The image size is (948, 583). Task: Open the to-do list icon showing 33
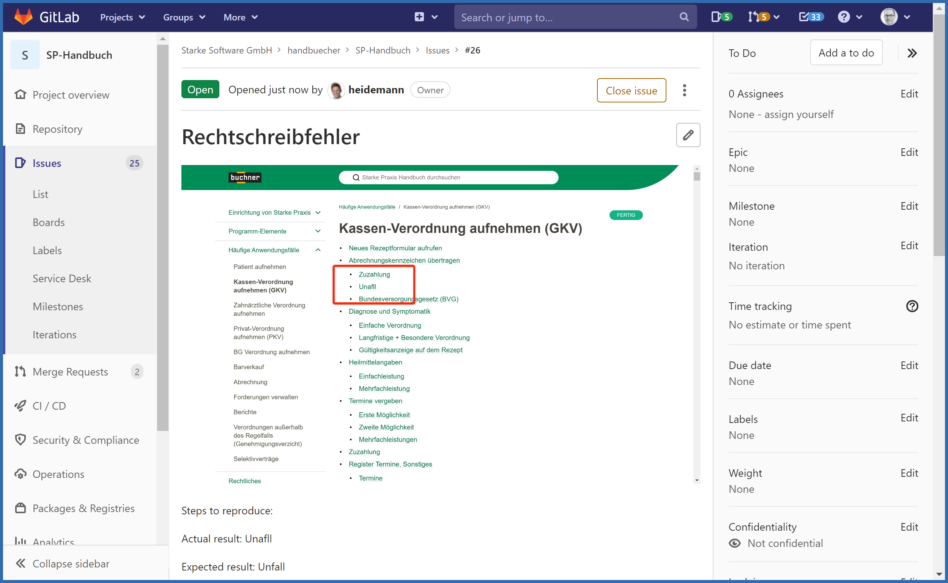coord(811,17)
